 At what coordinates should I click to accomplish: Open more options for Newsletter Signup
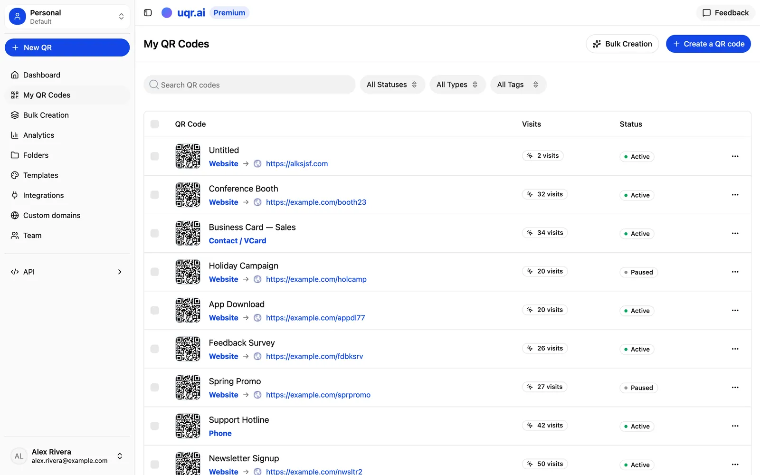pyautogui.click(x=735, y=465)
